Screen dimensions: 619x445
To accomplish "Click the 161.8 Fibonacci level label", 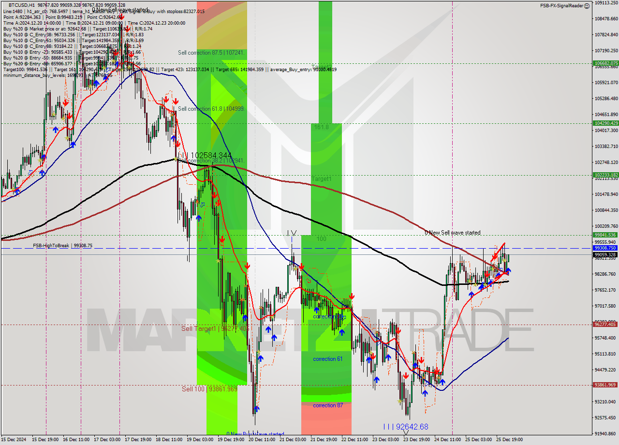I will [x=322, y=127].
